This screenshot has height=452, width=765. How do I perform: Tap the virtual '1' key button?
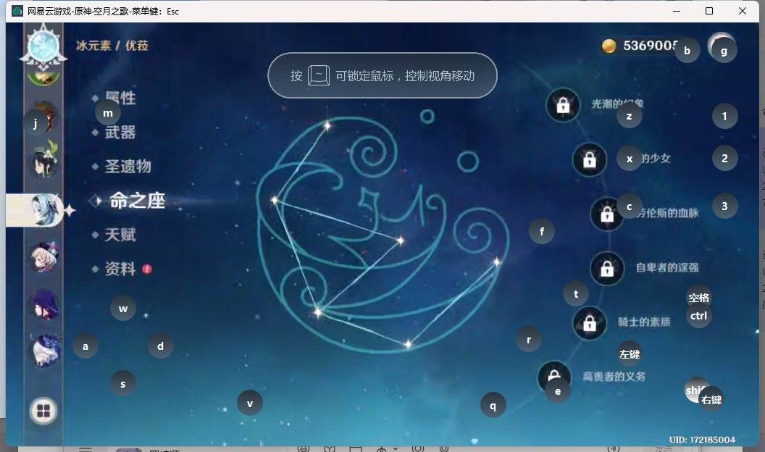click(724, 116)
